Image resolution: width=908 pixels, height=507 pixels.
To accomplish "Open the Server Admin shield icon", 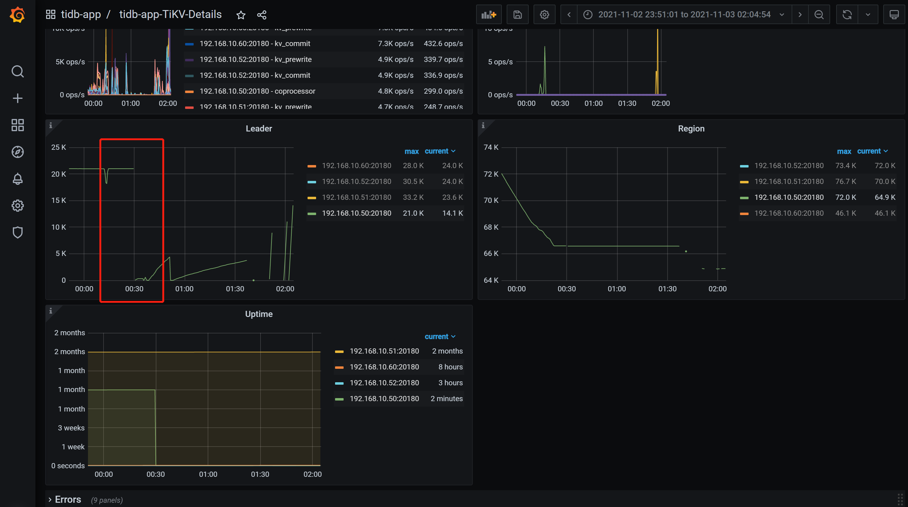I will [17, 232].
